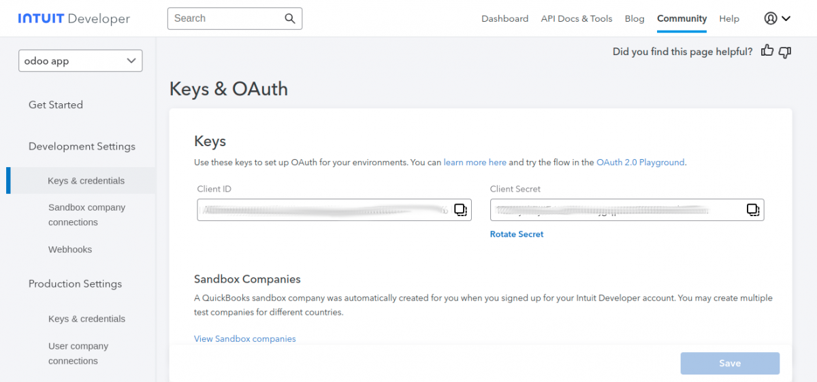The image size is (817, 382).
Task: Copy the Client ID value
Action: [x=460, y=210]
